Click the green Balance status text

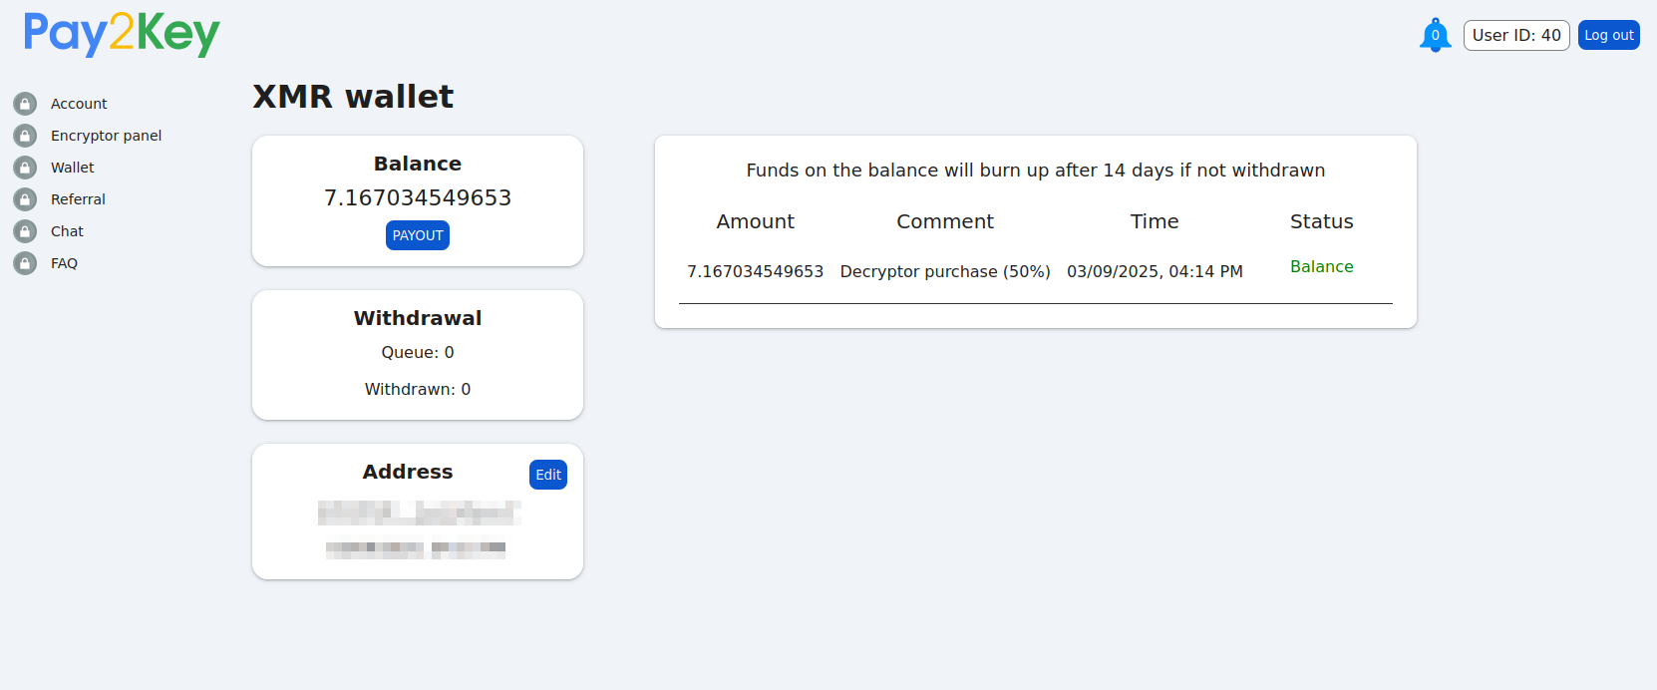pos(1321,266)
